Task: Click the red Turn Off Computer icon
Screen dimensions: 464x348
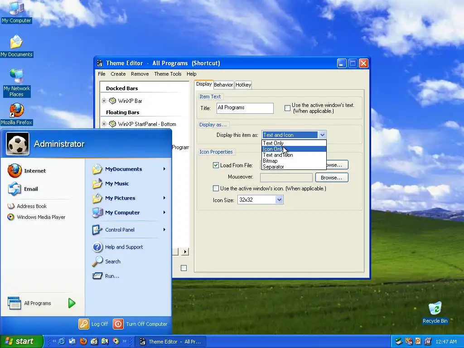Action: pos(118,324)
